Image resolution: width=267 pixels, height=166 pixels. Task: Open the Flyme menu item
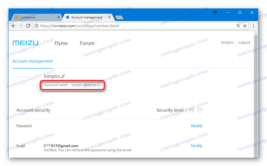click(x=61, y=43)
